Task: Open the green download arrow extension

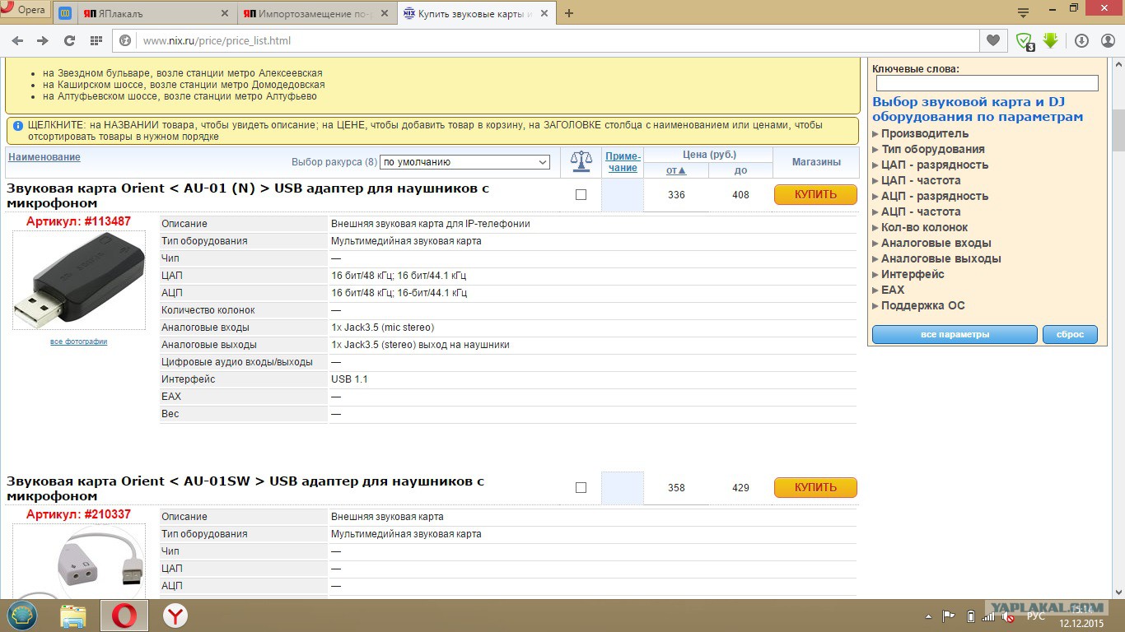Action: (x=1050, y=39)
